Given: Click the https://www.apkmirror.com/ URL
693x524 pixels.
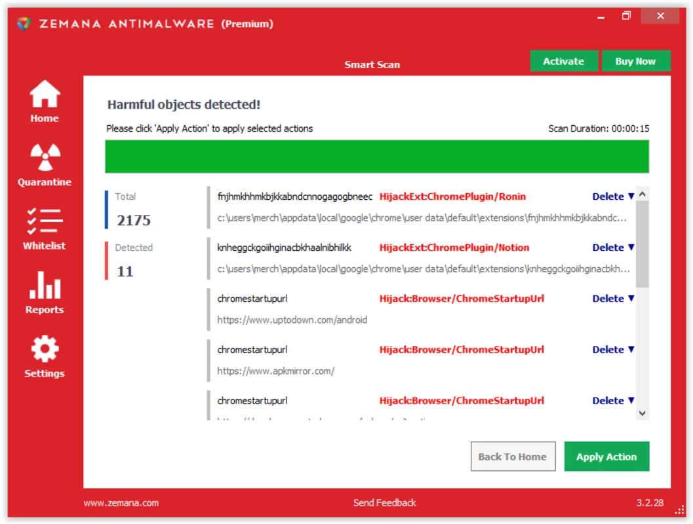Looking at the screenshot, I should [276, 371].
